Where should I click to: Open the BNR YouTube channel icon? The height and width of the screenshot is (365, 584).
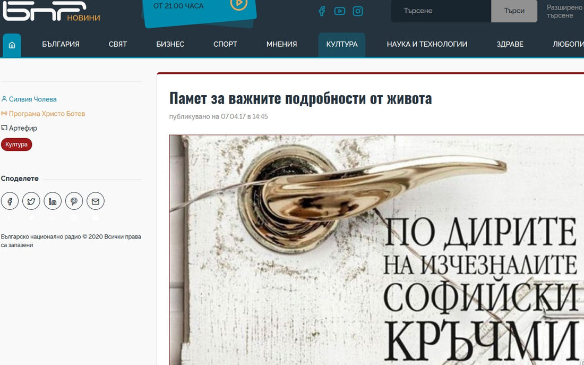click(340, 11)
